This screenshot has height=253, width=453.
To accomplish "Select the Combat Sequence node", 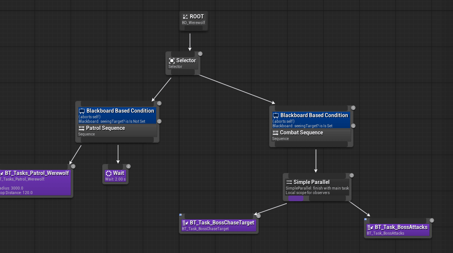I will click(x=311, y=135).
